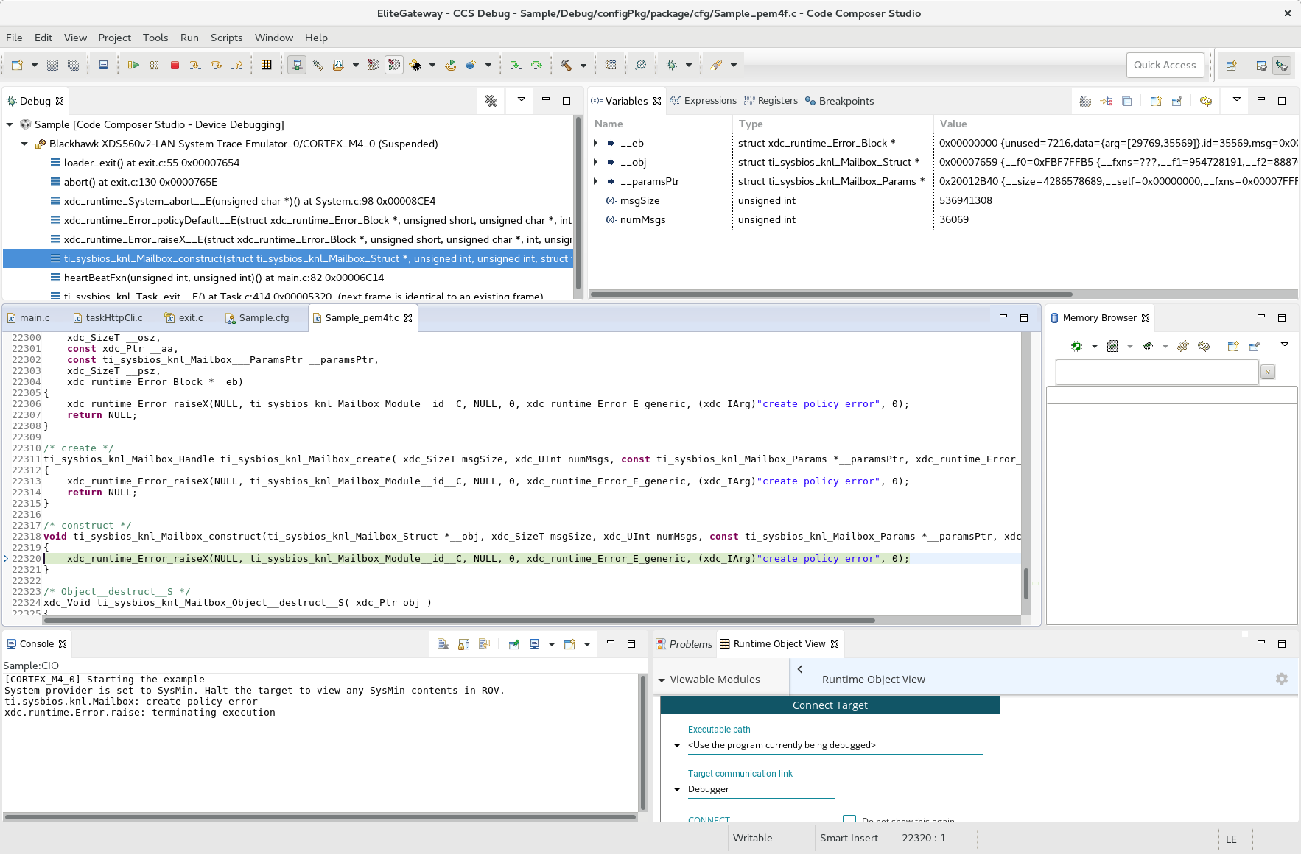Toggle the Pin Console icon
The image size is (1301, 854).
pyautogui.click(x=513, y=644)
